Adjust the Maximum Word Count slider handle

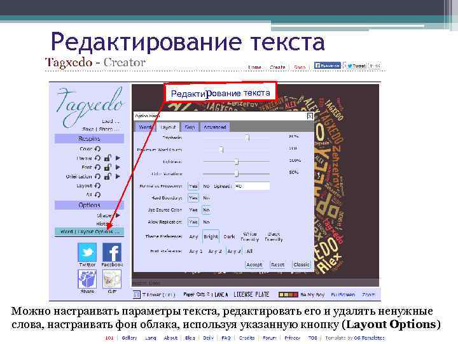click(221, 150)
